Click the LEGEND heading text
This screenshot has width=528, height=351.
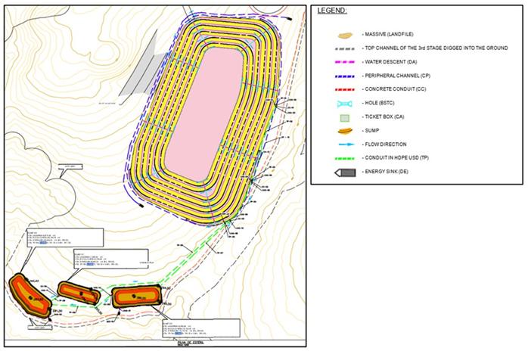pyautogui.click(x=331, y=11)
